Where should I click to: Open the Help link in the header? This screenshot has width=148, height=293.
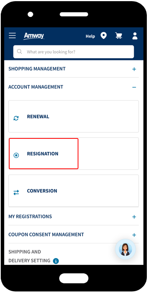(90, 36)
